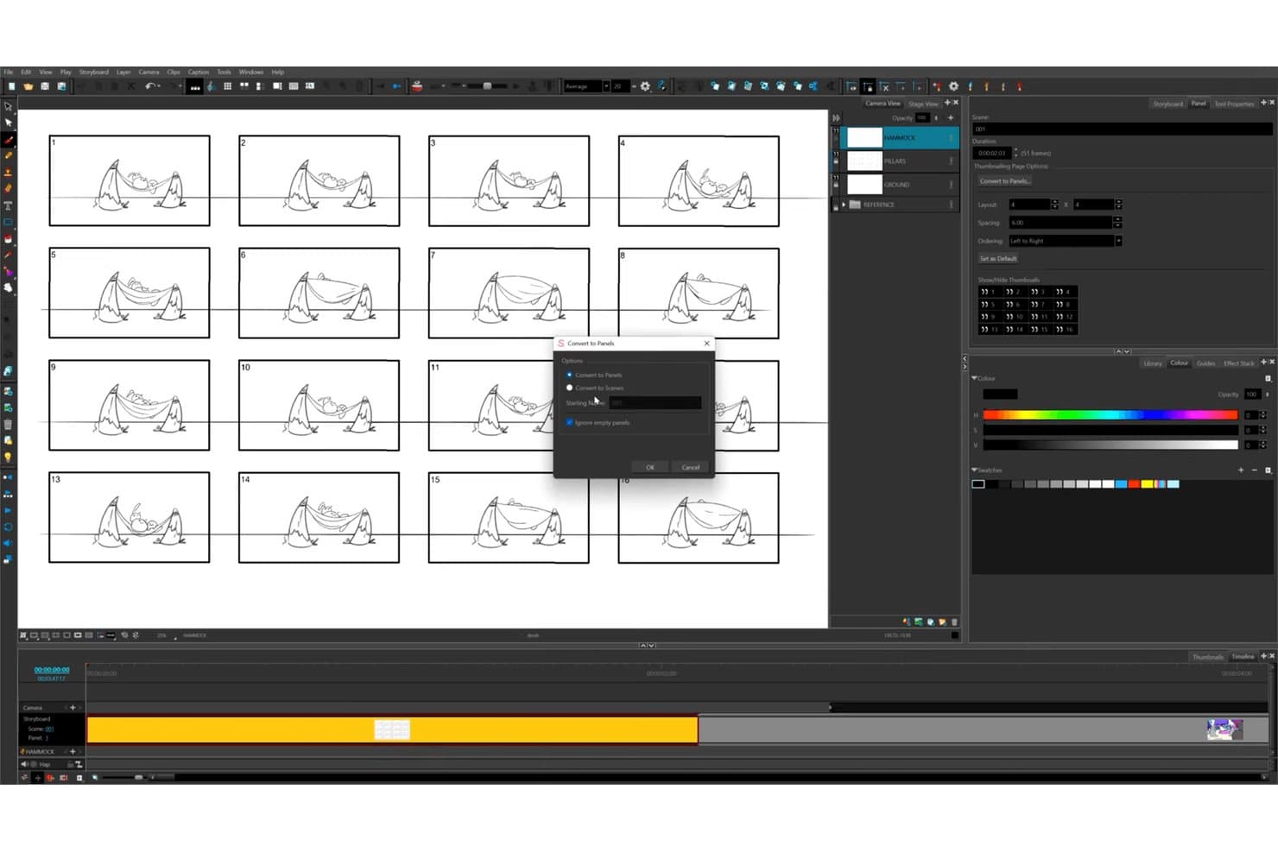
Task: Click the gear icon near the exclamation markers
Action: pyautogui.click(x=953, y=86)
